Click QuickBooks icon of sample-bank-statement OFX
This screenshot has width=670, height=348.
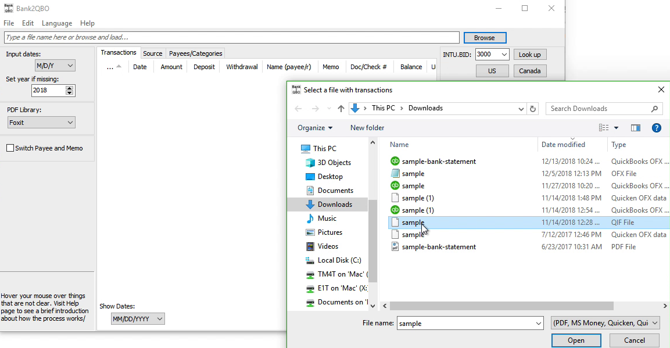pos(395,161)
